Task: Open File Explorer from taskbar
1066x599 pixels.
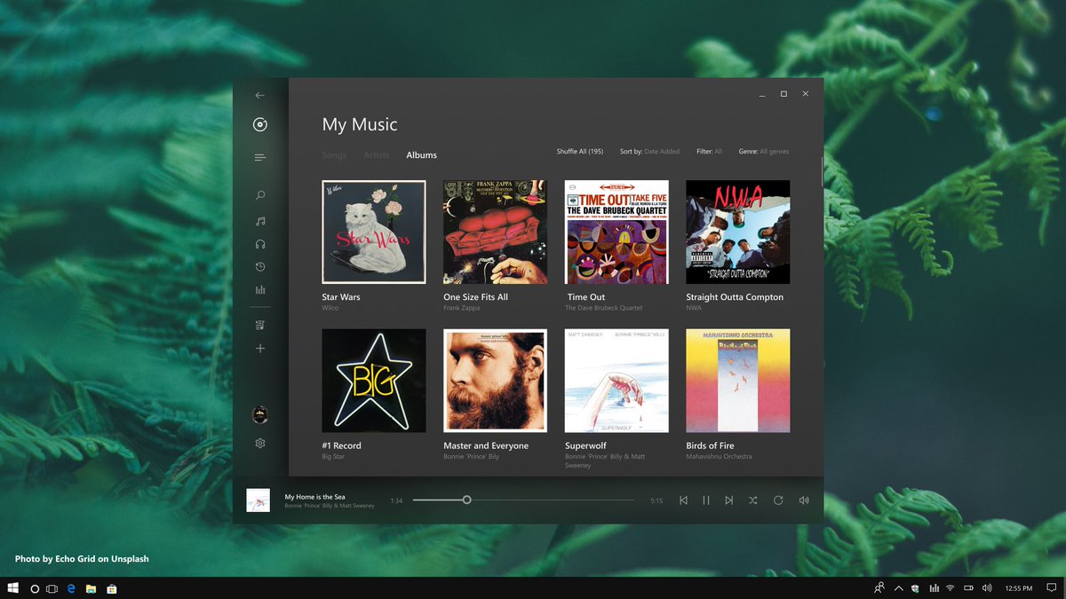Action: point(92,588)
